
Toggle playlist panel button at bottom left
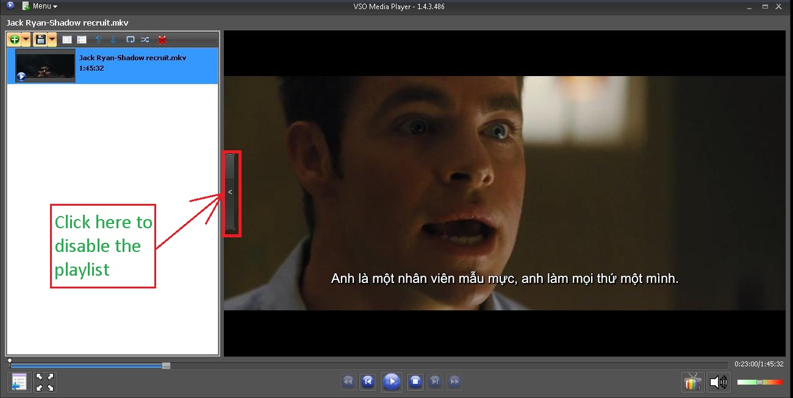18,382
